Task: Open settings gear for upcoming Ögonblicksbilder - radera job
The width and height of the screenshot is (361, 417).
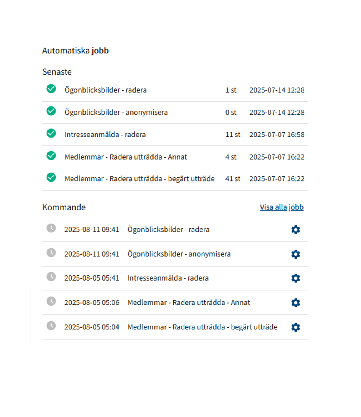Action: pyautogui.click(x=295, y=230)
